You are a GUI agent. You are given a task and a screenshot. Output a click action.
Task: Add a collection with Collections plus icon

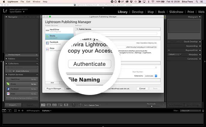coord(37,63)
